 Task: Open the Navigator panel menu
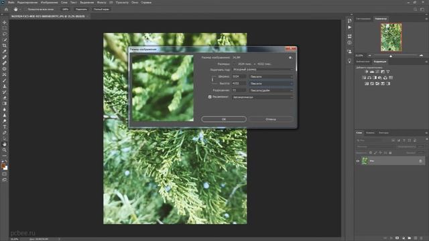[x=426, y=19]
